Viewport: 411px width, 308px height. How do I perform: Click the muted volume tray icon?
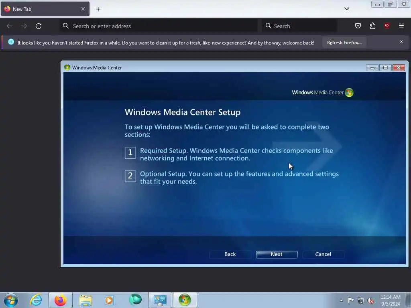(370, 301)
